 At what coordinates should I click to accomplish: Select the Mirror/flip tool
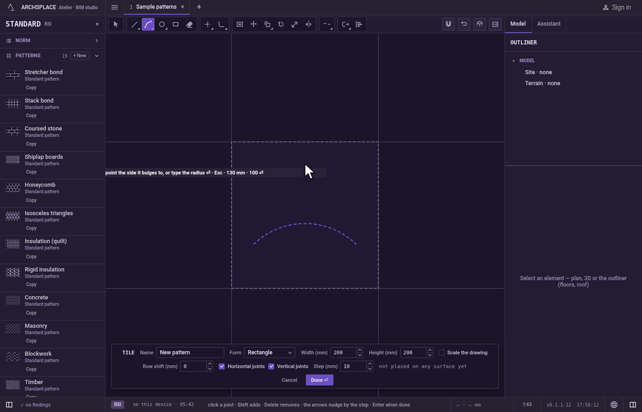[x=309, y=24]
